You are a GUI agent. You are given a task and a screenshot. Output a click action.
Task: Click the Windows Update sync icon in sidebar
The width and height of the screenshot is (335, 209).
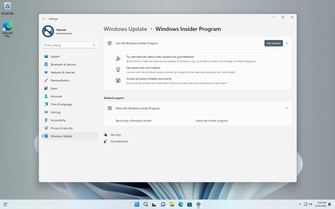click(46, 136)
